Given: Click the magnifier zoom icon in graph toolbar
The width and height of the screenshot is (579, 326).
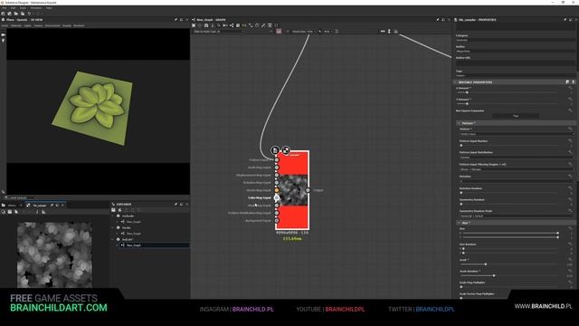Looking at the screenshot, I should pyautogui.click(x=219, y=25).
